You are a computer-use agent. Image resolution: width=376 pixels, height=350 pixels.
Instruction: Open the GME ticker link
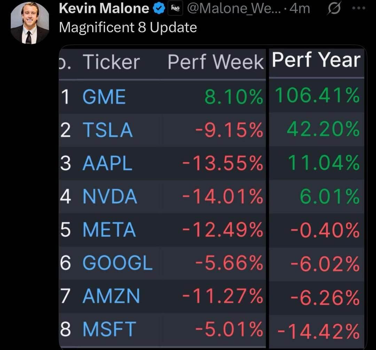(x=104, y=97)
